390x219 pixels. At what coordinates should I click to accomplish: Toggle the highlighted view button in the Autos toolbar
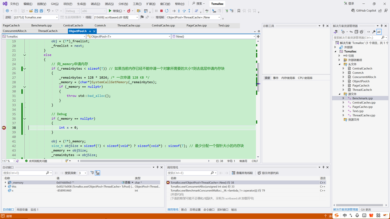pyautogui.click(x=97, y=173)
